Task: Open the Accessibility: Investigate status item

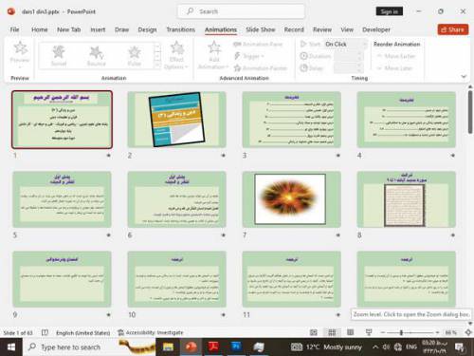Action: [x=151, y=332]
